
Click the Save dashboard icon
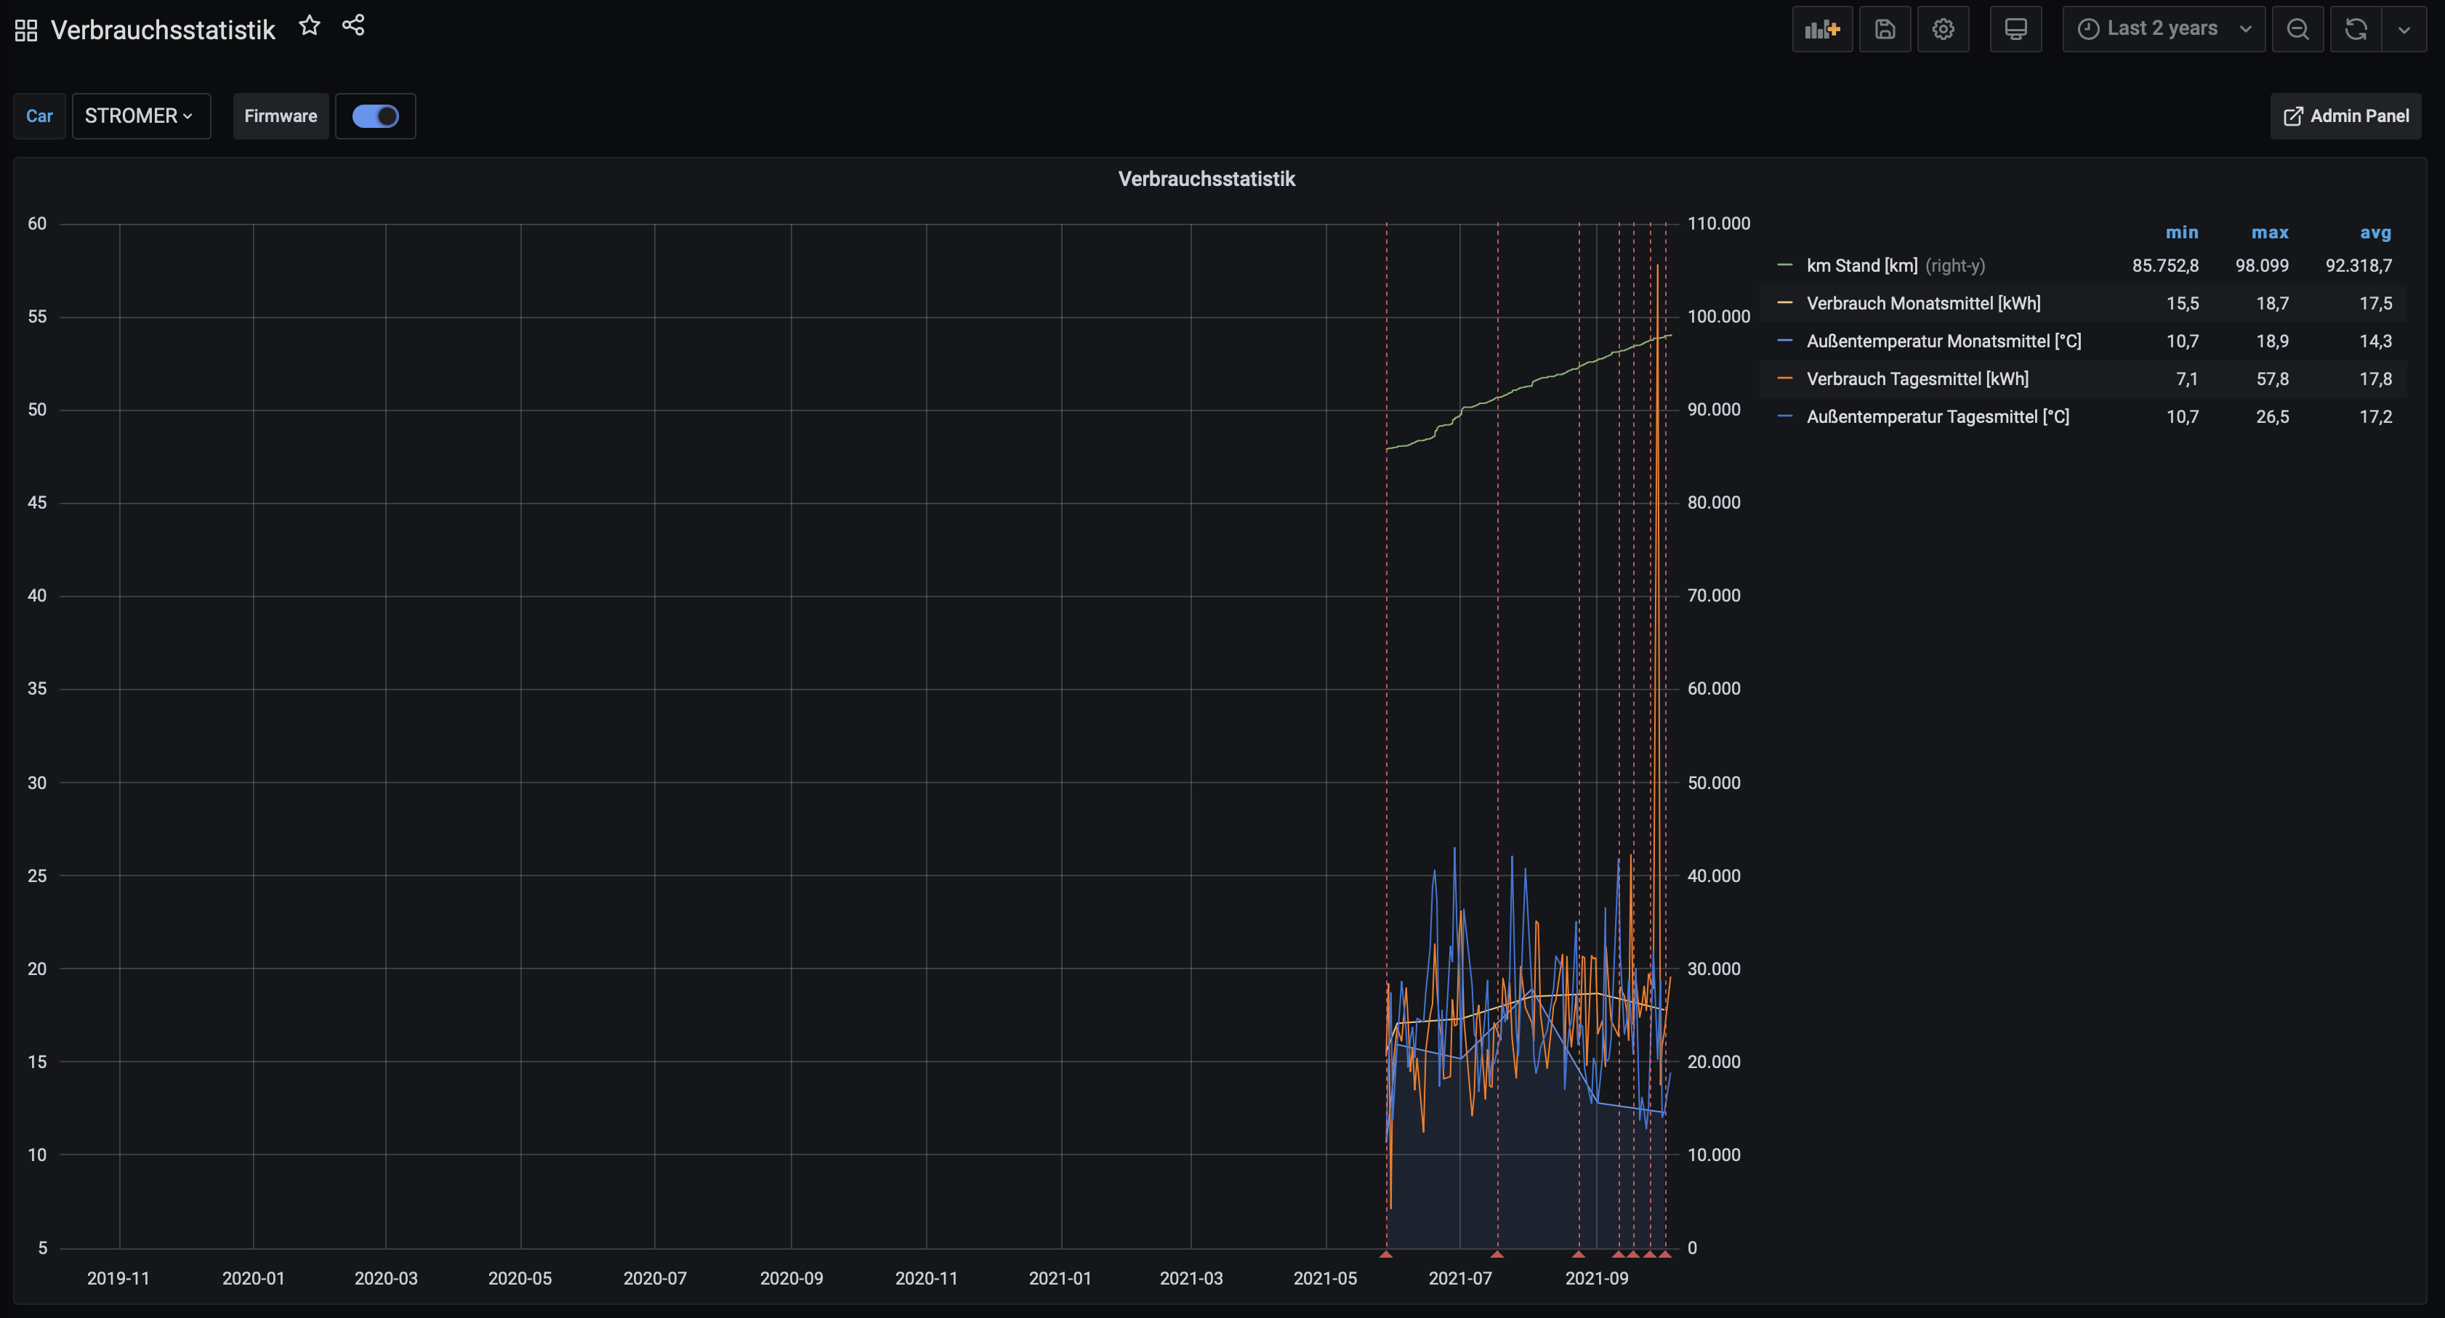pos(1884,29)
